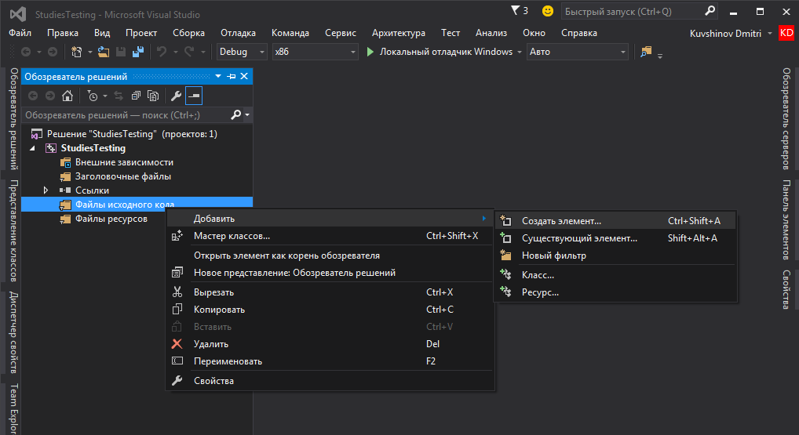Click the Collapse All icon in Solution Explorer
Screen dimensions: 799x435
coord(136,96)
